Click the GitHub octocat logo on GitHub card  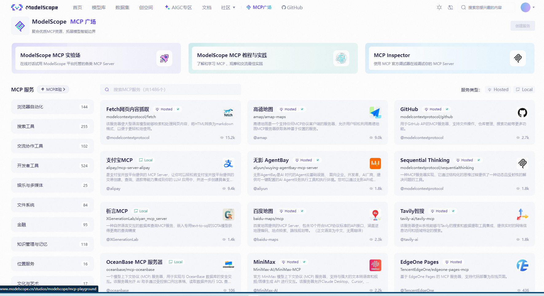coord(522,113)
